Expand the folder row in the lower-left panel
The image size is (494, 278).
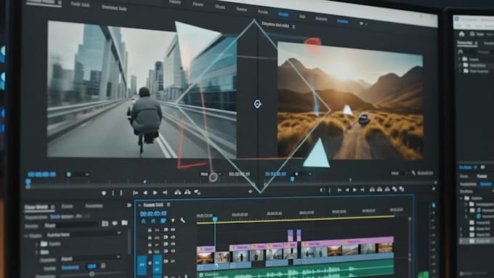point(37,244)
